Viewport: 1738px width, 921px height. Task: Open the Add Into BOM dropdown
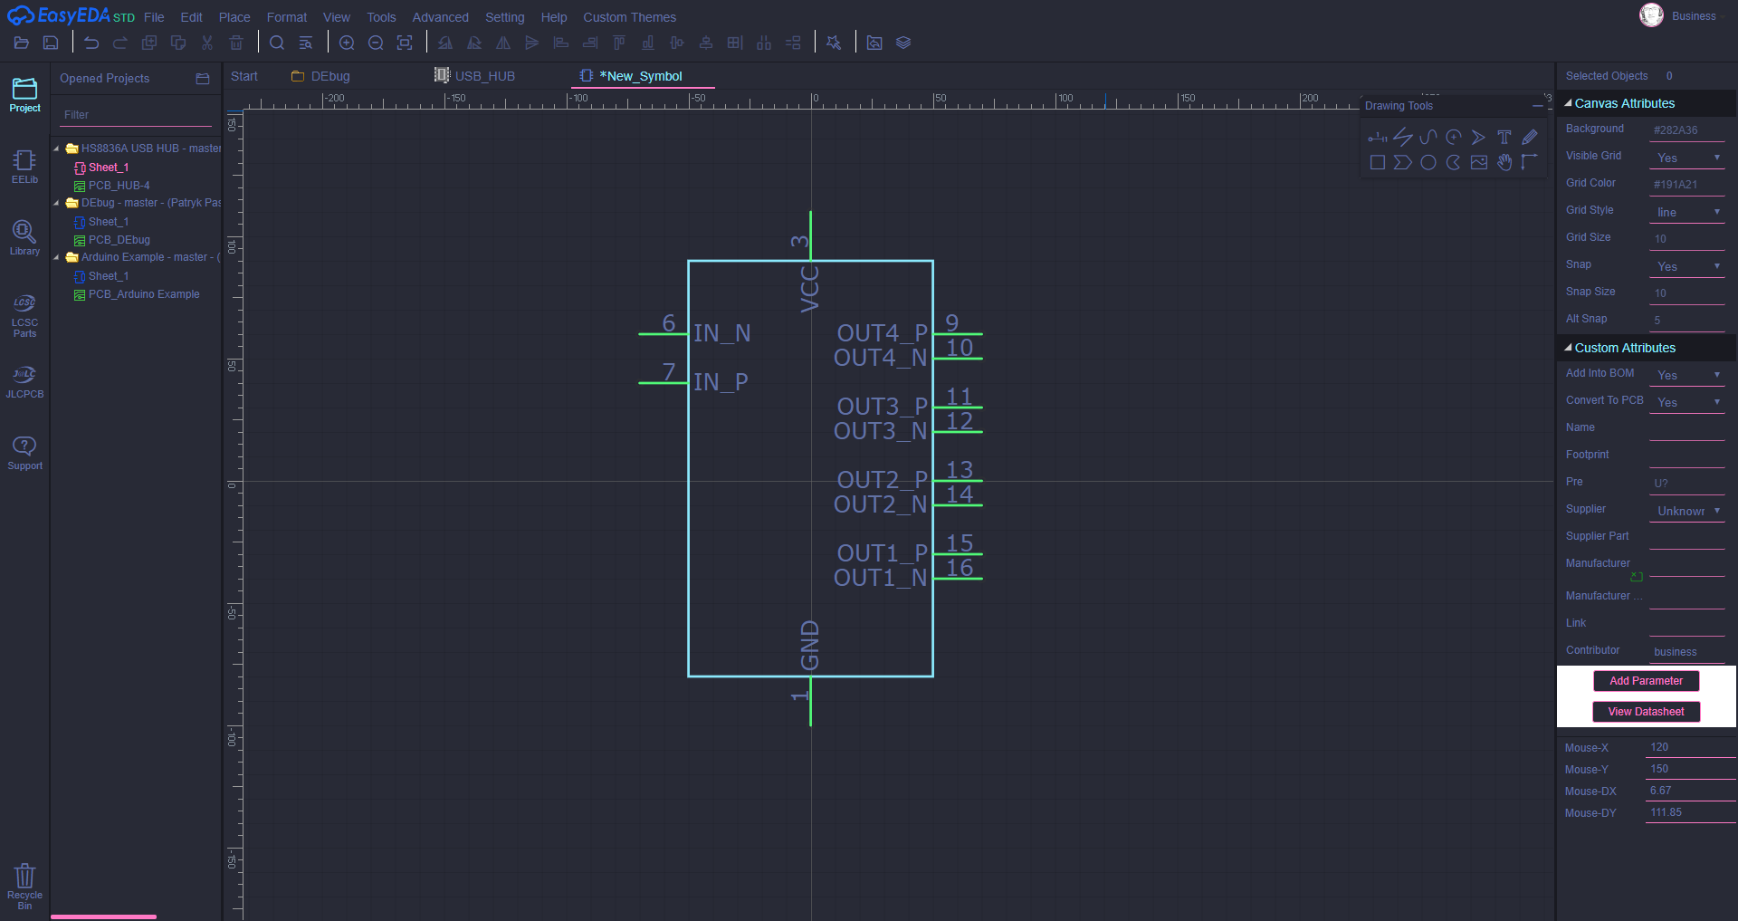1687,375
